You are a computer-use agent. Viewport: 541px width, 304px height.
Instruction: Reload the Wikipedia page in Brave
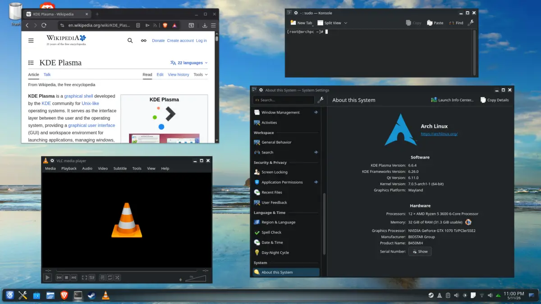pyautogui.click(x=44, y=26)
